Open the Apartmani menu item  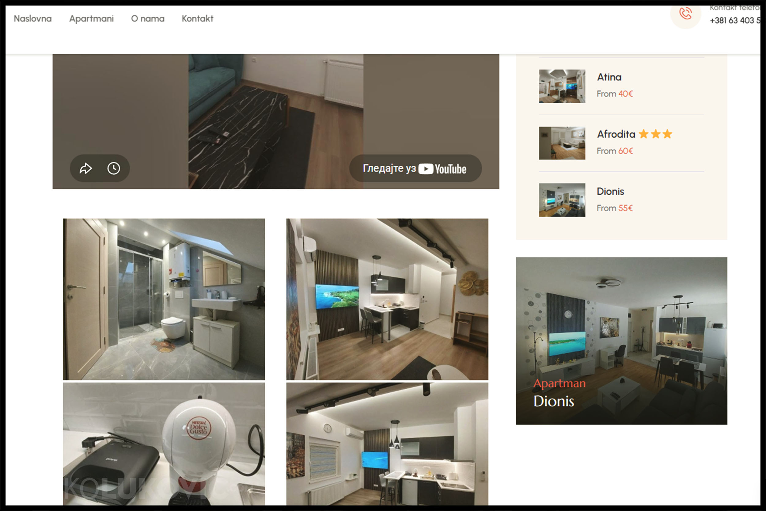pos(91,19)
